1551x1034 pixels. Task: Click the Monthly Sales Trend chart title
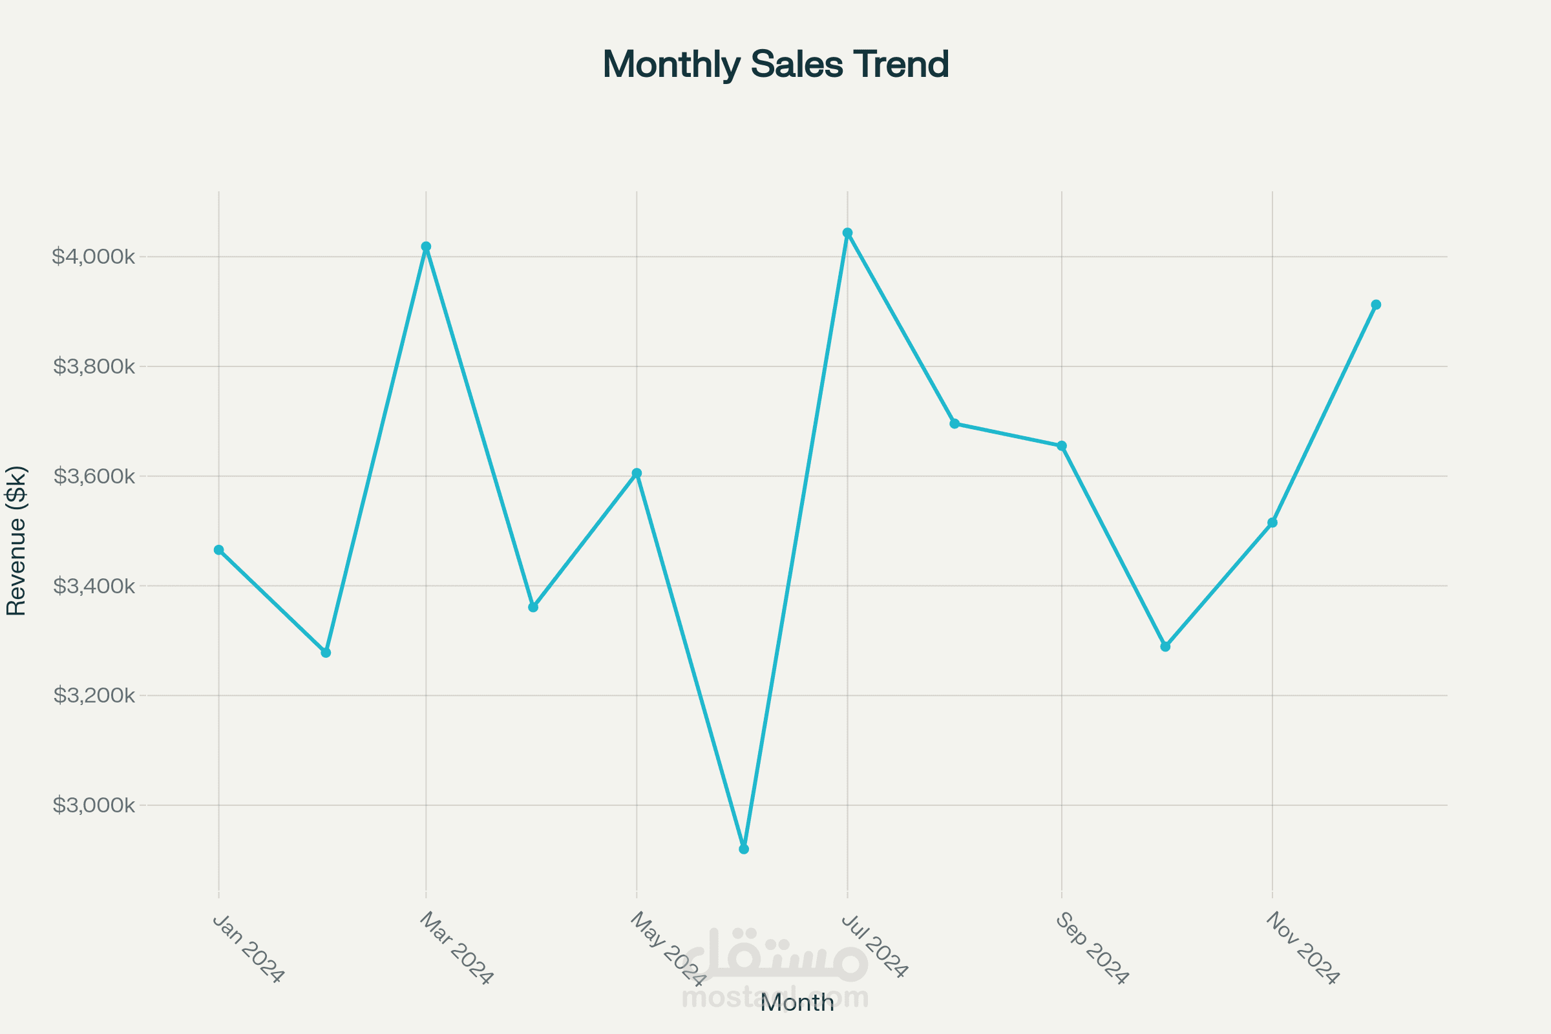click(x=775, y=65)
